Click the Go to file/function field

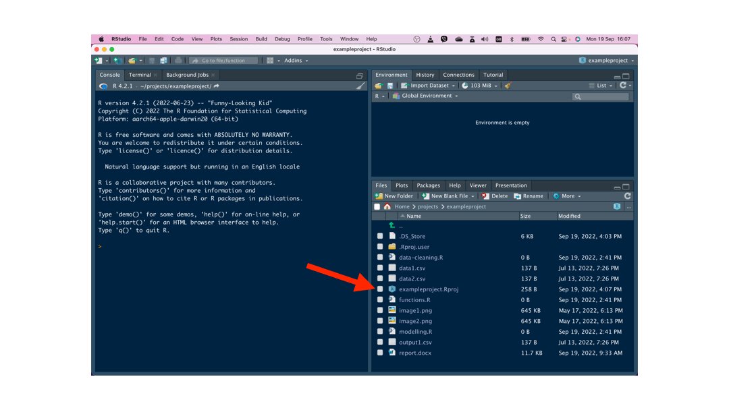click(x=223, y=61)
